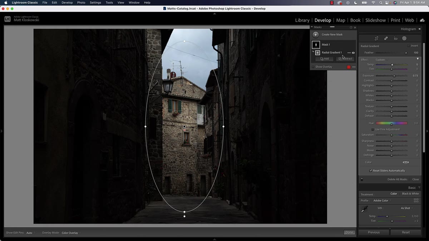Image resolution: width=429 pixels, height=241 pixels.
Task: Click the cloud sync status icon
Action: [x=423, y=20]
